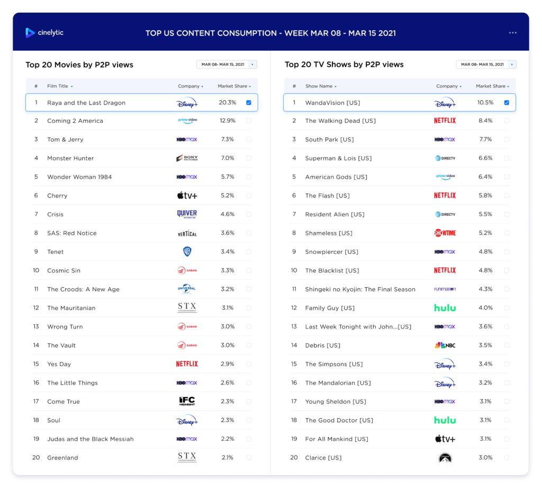
Task: Open Judas and the Black Messiah title
Action: (x=90, y=439)
